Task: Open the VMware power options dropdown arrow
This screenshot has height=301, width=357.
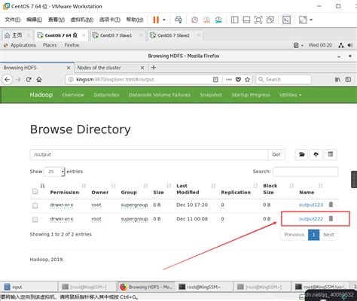Action: 164,20
